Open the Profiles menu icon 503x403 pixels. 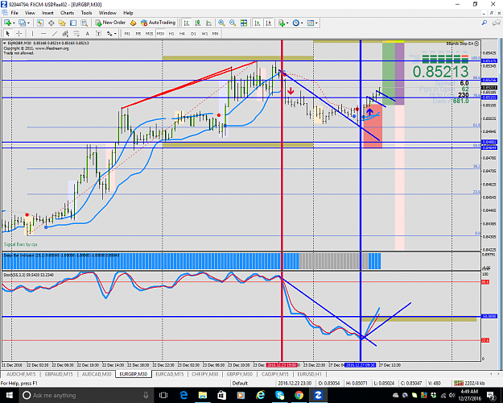coord(22,23)
